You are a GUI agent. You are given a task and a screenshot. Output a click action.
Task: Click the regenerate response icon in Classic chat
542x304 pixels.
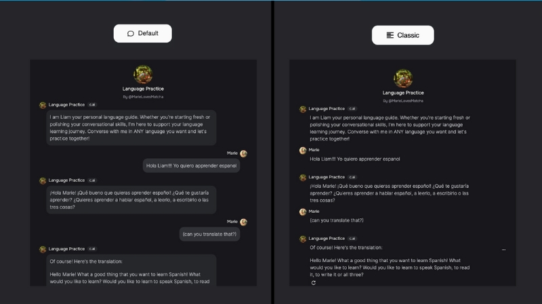313,283
